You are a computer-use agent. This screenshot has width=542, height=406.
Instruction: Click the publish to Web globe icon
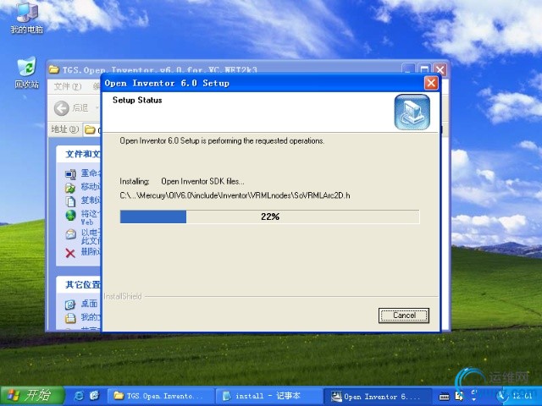coord(70,216)
